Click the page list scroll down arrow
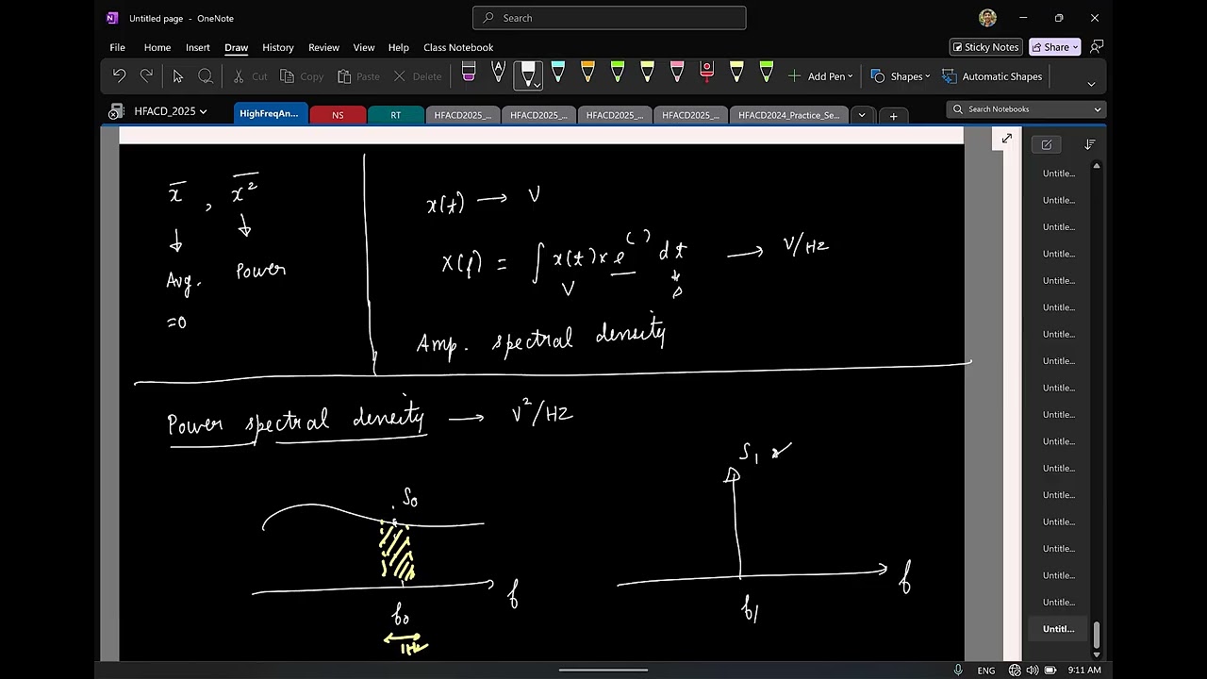 tap(1096, 654)
